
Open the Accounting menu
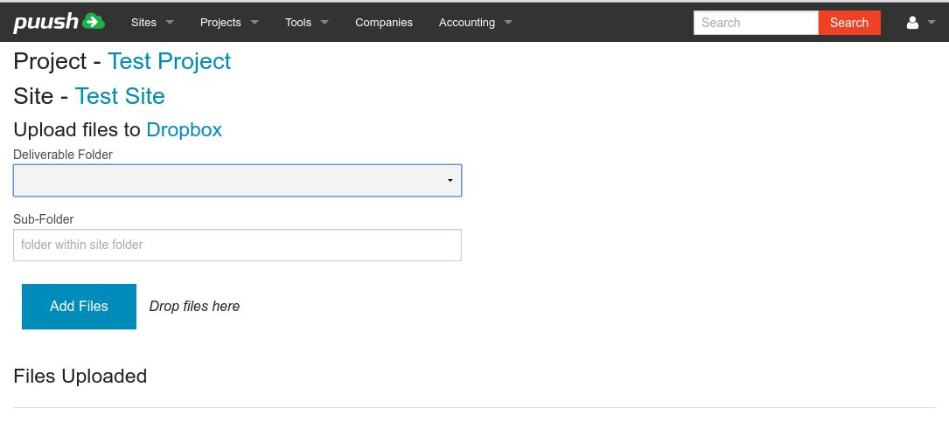(466, 23)
